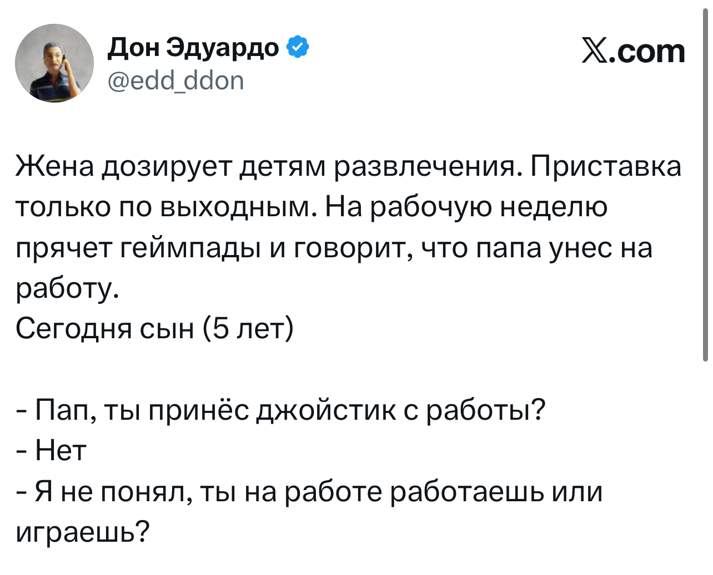Screen dimensions: 713x575
Task: Click the reply line "- Нет"
Action: [51, 451]
